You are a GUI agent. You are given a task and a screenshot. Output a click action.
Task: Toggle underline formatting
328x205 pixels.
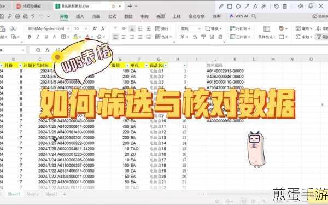46,37
